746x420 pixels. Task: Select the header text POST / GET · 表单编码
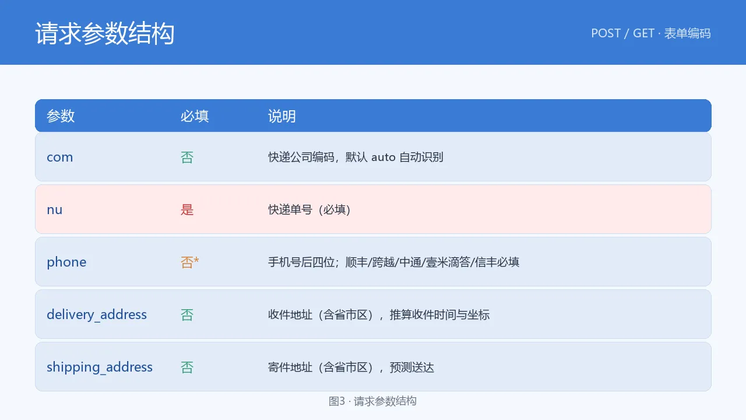(x=651, y=33)
